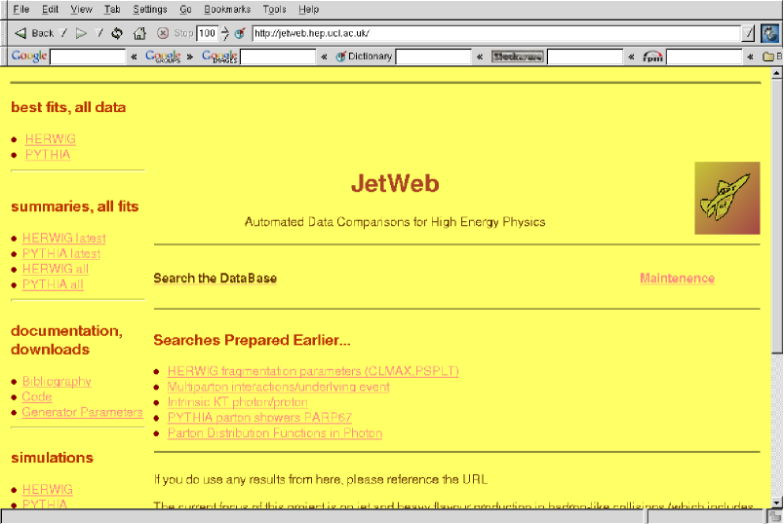Open the Settings menu
This screenshot has width=784, height=524.
click(x=150, y=9)
